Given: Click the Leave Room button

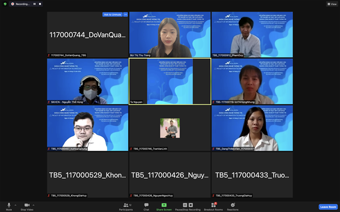Looking at the screenshot, I should coord(328,207).
